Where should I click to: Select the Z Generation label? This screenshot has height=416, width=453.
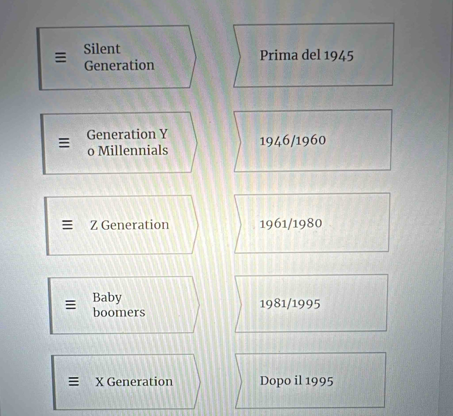pos(130,225)
